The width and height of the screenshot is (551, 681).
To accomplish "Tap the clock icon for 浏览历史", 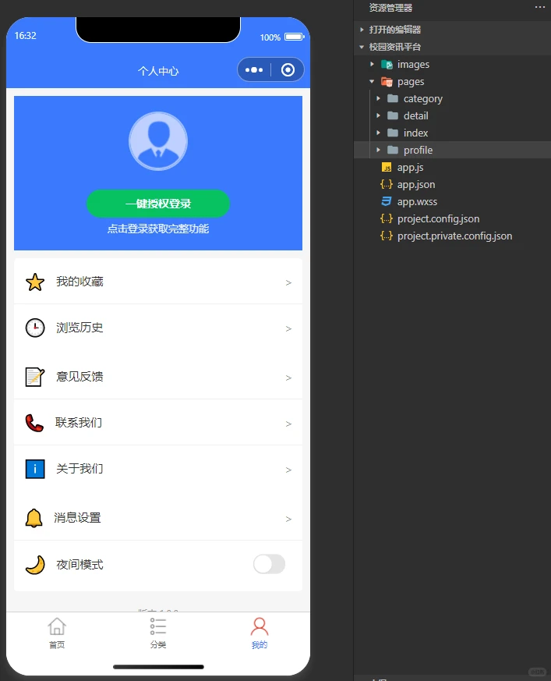I will (x=35, y=328).
